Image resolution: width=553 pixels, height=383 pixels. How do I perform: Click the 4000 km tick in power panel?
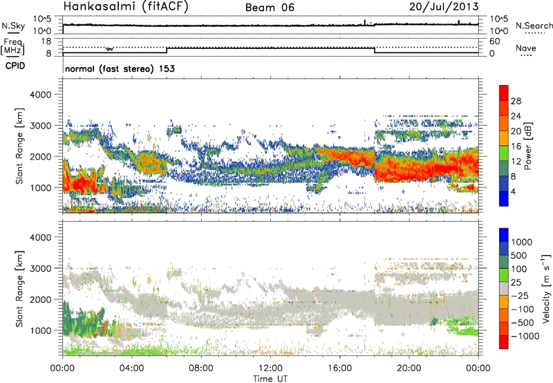click(40, 95)
